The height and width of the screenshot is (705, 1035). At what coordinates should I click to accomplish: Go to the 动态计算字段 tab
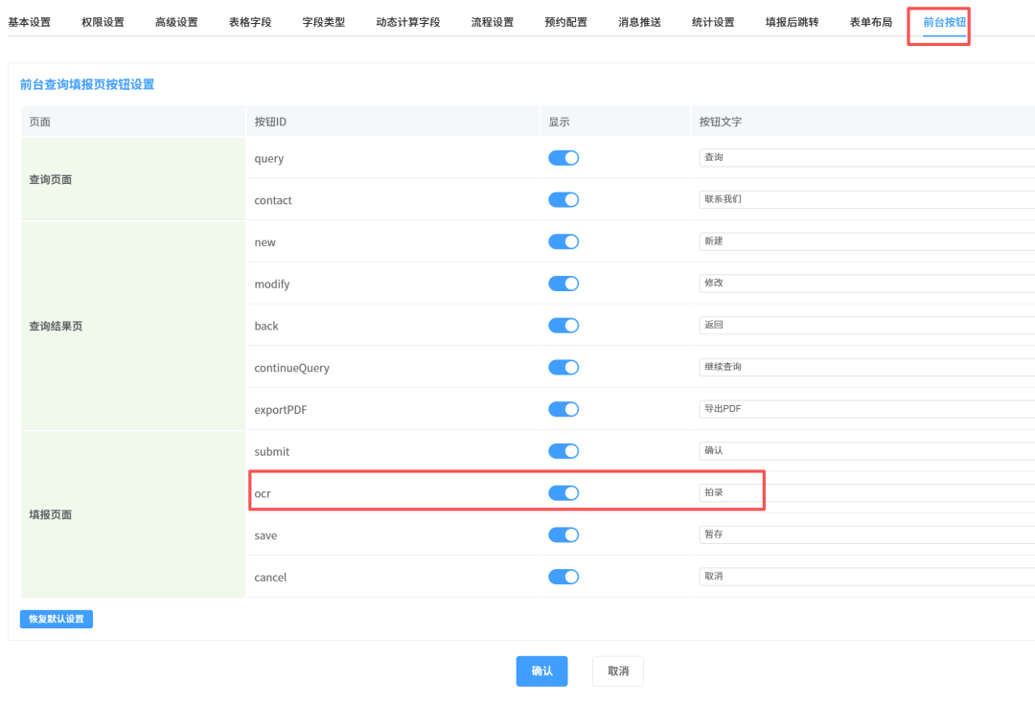(408, 22)
